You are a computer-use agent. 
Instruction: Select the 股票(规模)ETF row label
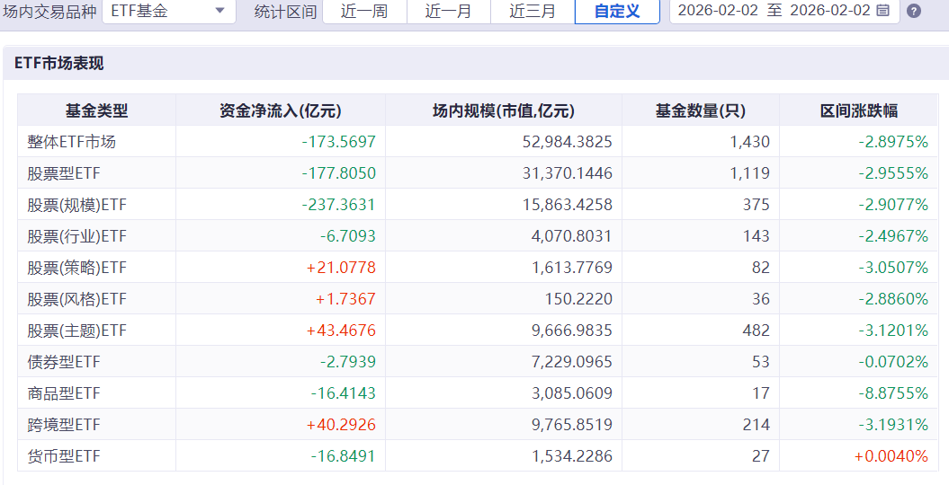[76, 205]
